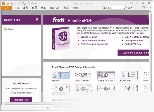Click the search settings gear icon
The height and width of the screenshot is (112, 154).
[129, 8]
